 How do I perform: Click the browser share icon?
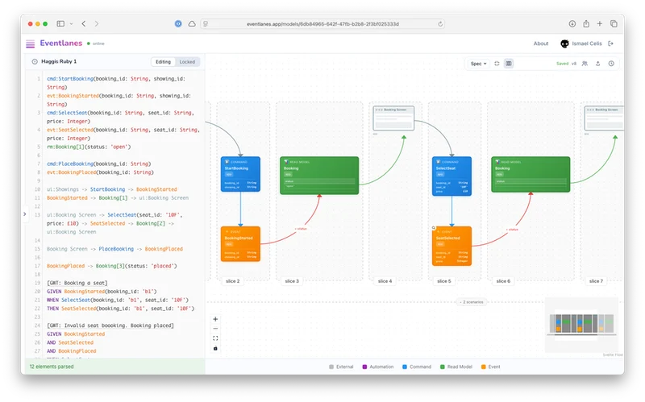tap(586, 24)
